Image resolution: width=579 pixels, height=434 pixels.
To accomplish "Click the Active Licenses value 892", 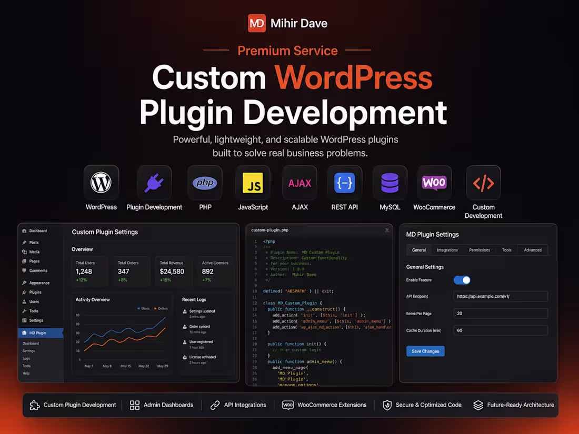I will click(x=207, y=271).
